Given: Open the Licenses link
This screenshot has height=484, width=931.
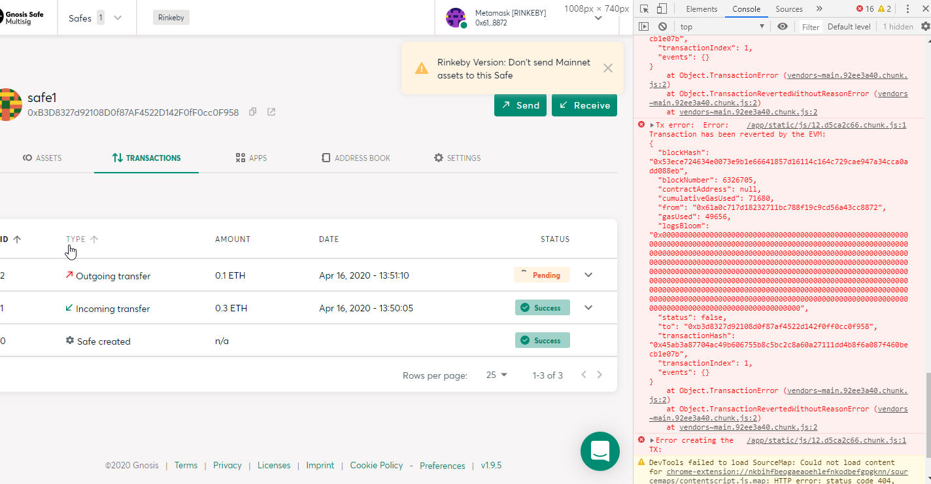Looking at the screenshot, I should click(x=274, y=466).
